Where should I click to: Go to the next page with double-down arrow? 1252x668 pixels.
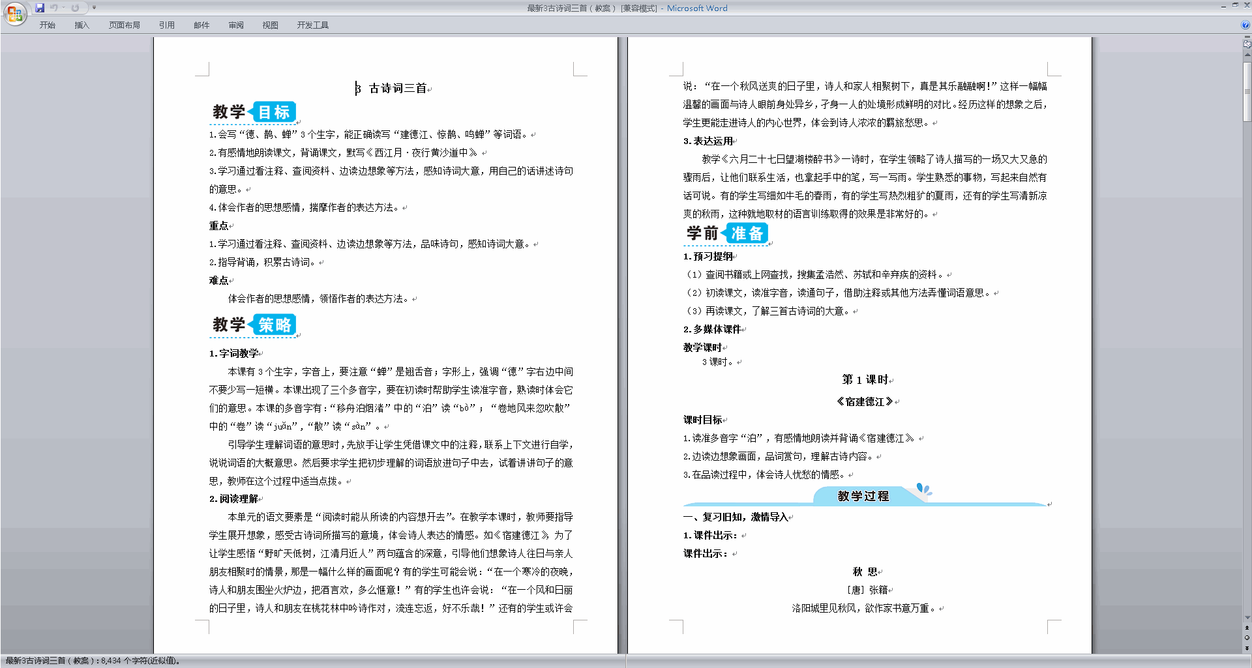[x=1247, y=648]
